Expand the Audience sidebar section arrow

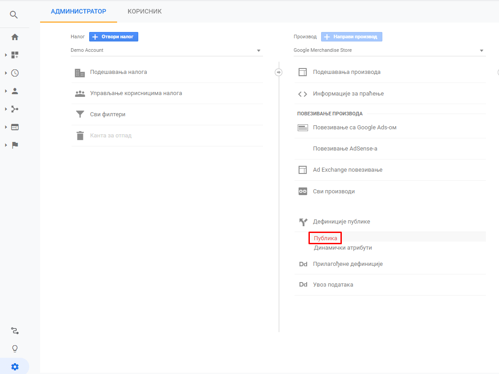(x=6, y=91)
